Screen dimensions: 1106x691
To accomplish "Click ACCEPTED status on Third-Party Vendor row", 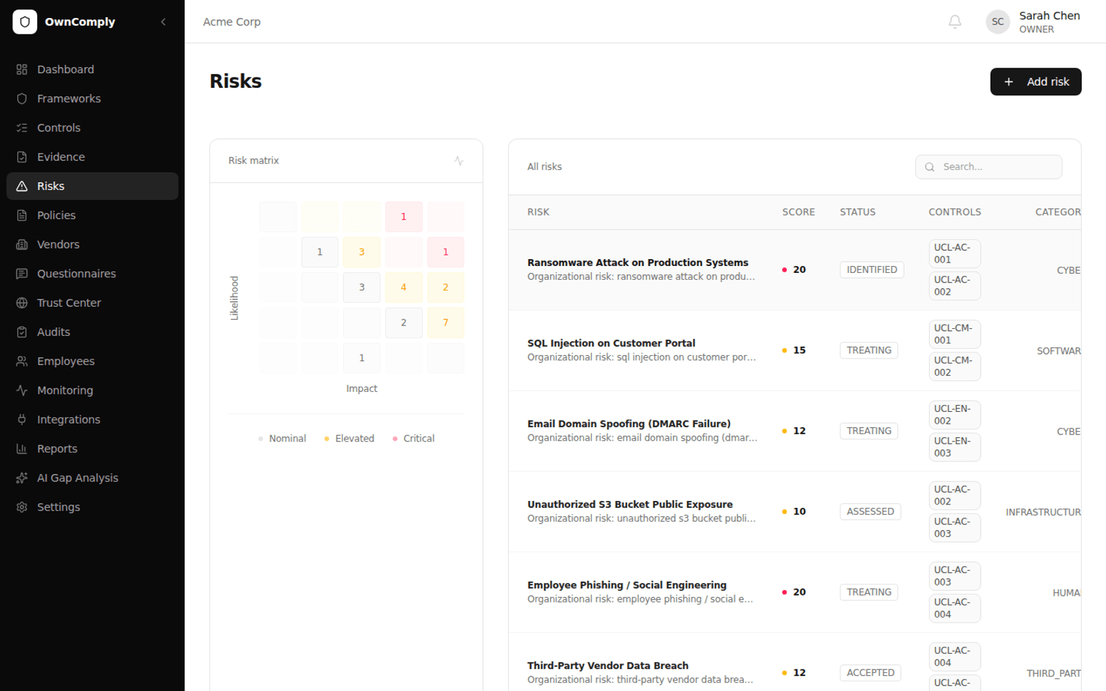I will 870,673.
